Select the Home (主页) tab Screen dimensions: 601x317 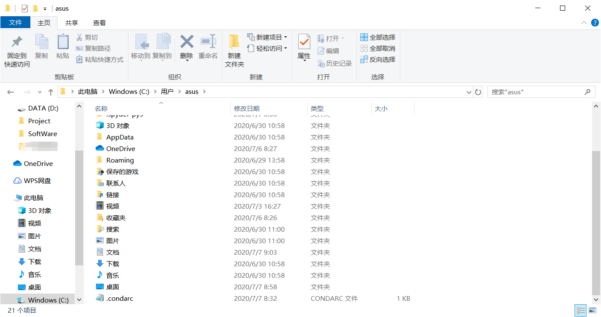[44, 23]
